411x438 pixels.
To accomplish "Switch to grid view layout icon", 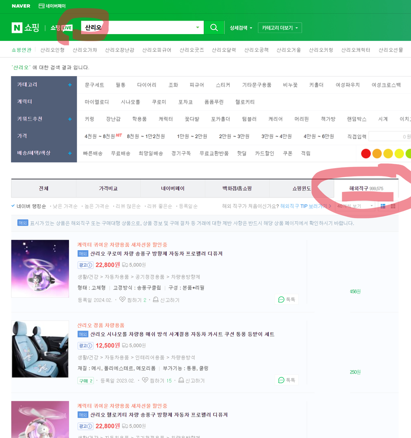I will (393, 206).
